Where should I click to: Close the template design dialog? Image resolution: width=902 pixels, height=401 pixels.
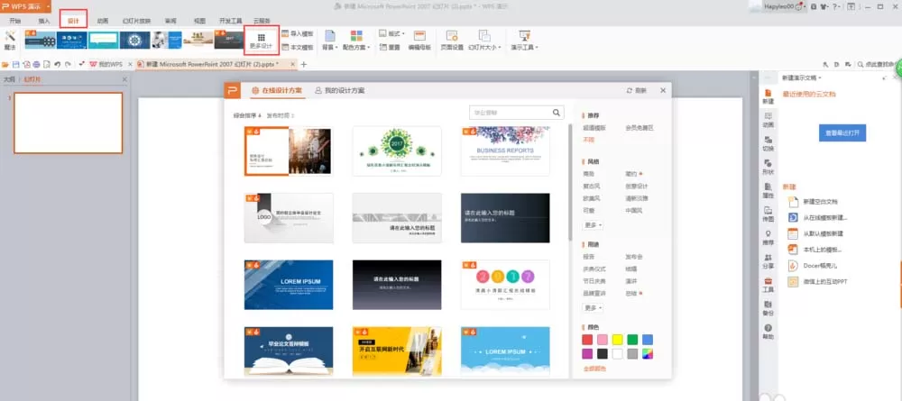tap(663, 91)
